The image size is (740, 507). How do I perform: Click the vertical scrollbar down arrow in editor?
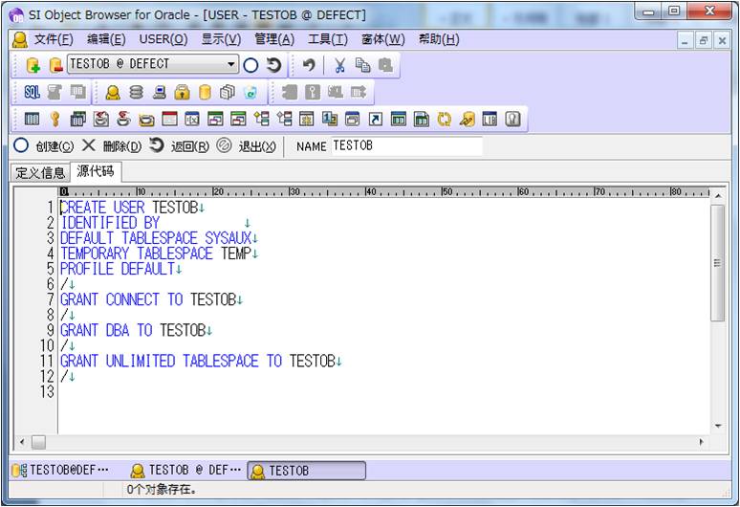(718, 426)
